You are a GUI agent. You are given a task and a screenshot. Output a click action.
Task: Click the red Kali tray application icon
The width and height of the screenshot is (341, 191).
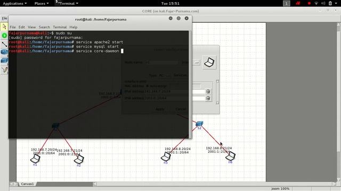pyautogui.click(x=298, y=3)
